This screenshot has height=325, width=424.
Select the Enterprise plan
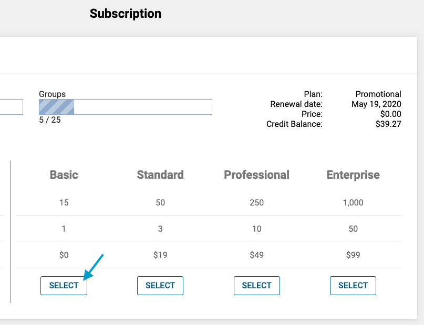pos(353,285)
